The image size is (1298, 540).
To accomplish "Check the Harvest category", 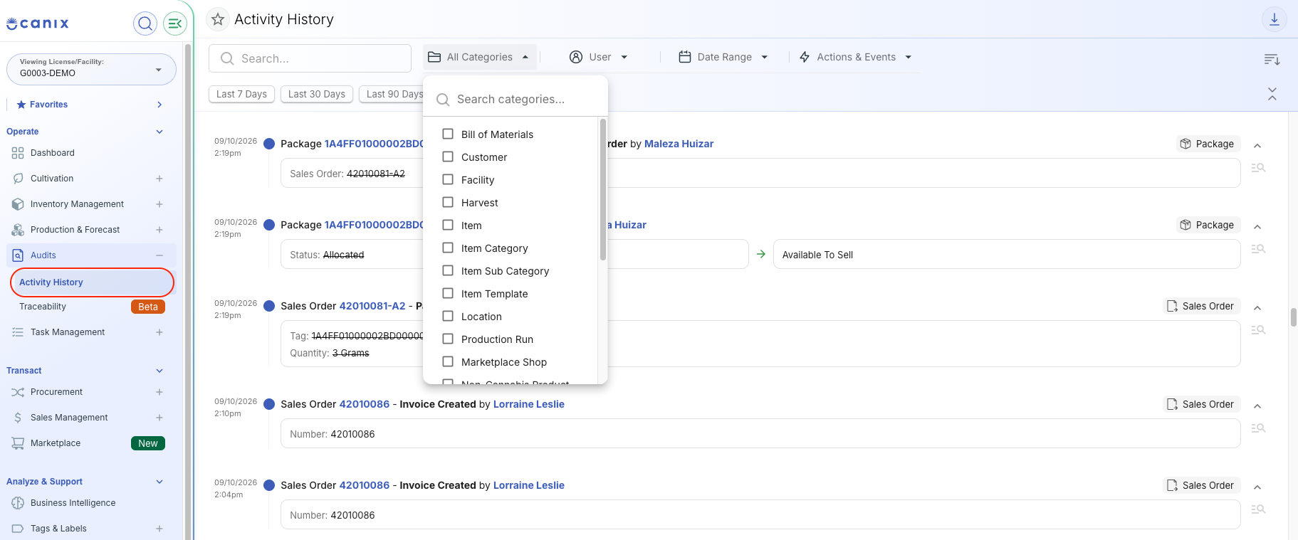I will point(448,202).
